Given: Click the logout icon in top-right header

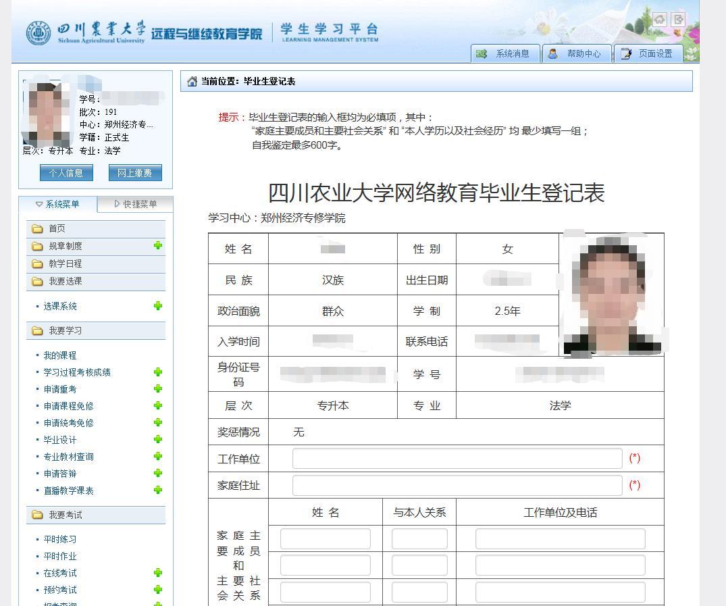Looking at the screenshot, I should 678,20.
